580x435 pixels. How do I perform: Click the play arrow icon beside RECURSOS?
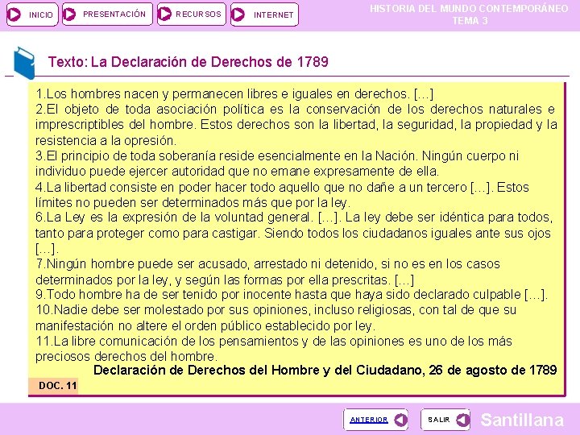pyautogui.click(x=164, y=14)
